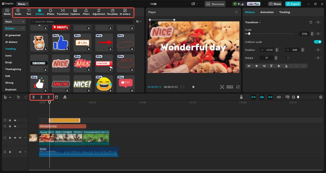326x173 pixels.
Task: Click the Export button
Action: coord(293,4)
